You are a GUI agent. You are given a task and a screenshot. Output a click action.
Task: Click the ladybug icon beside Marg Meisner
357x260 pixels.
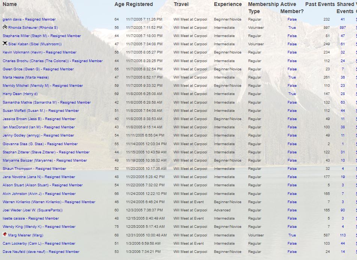pyautogui.click(x=5, y=234)
